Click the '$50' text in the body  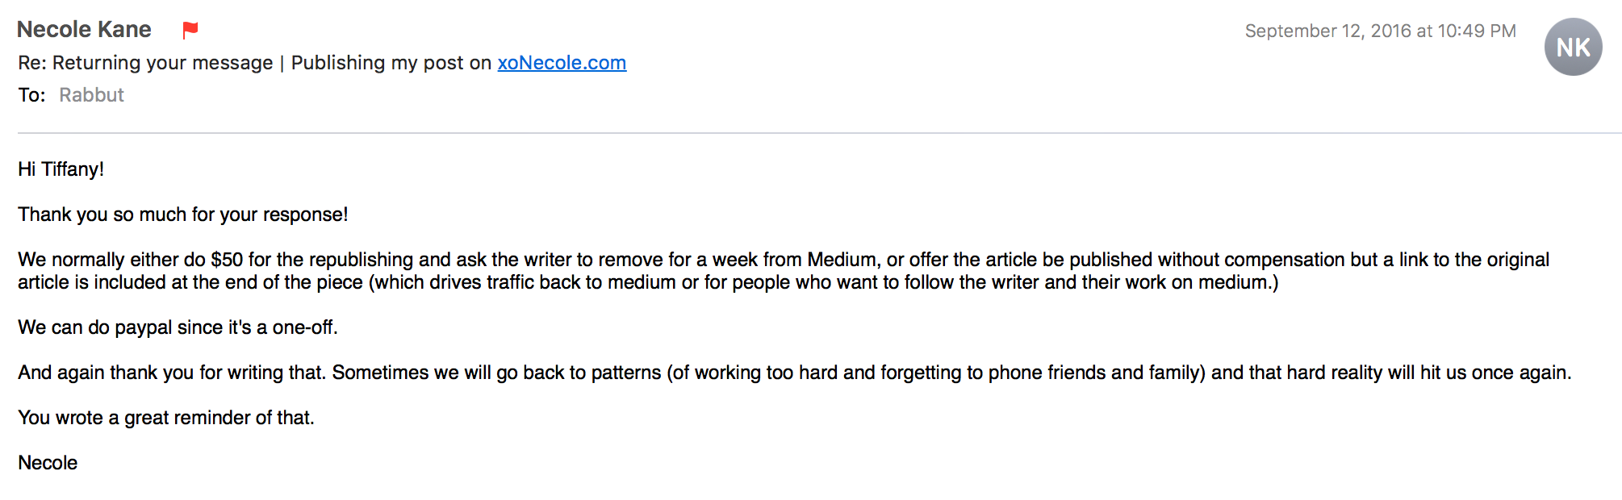click(227, 260)
